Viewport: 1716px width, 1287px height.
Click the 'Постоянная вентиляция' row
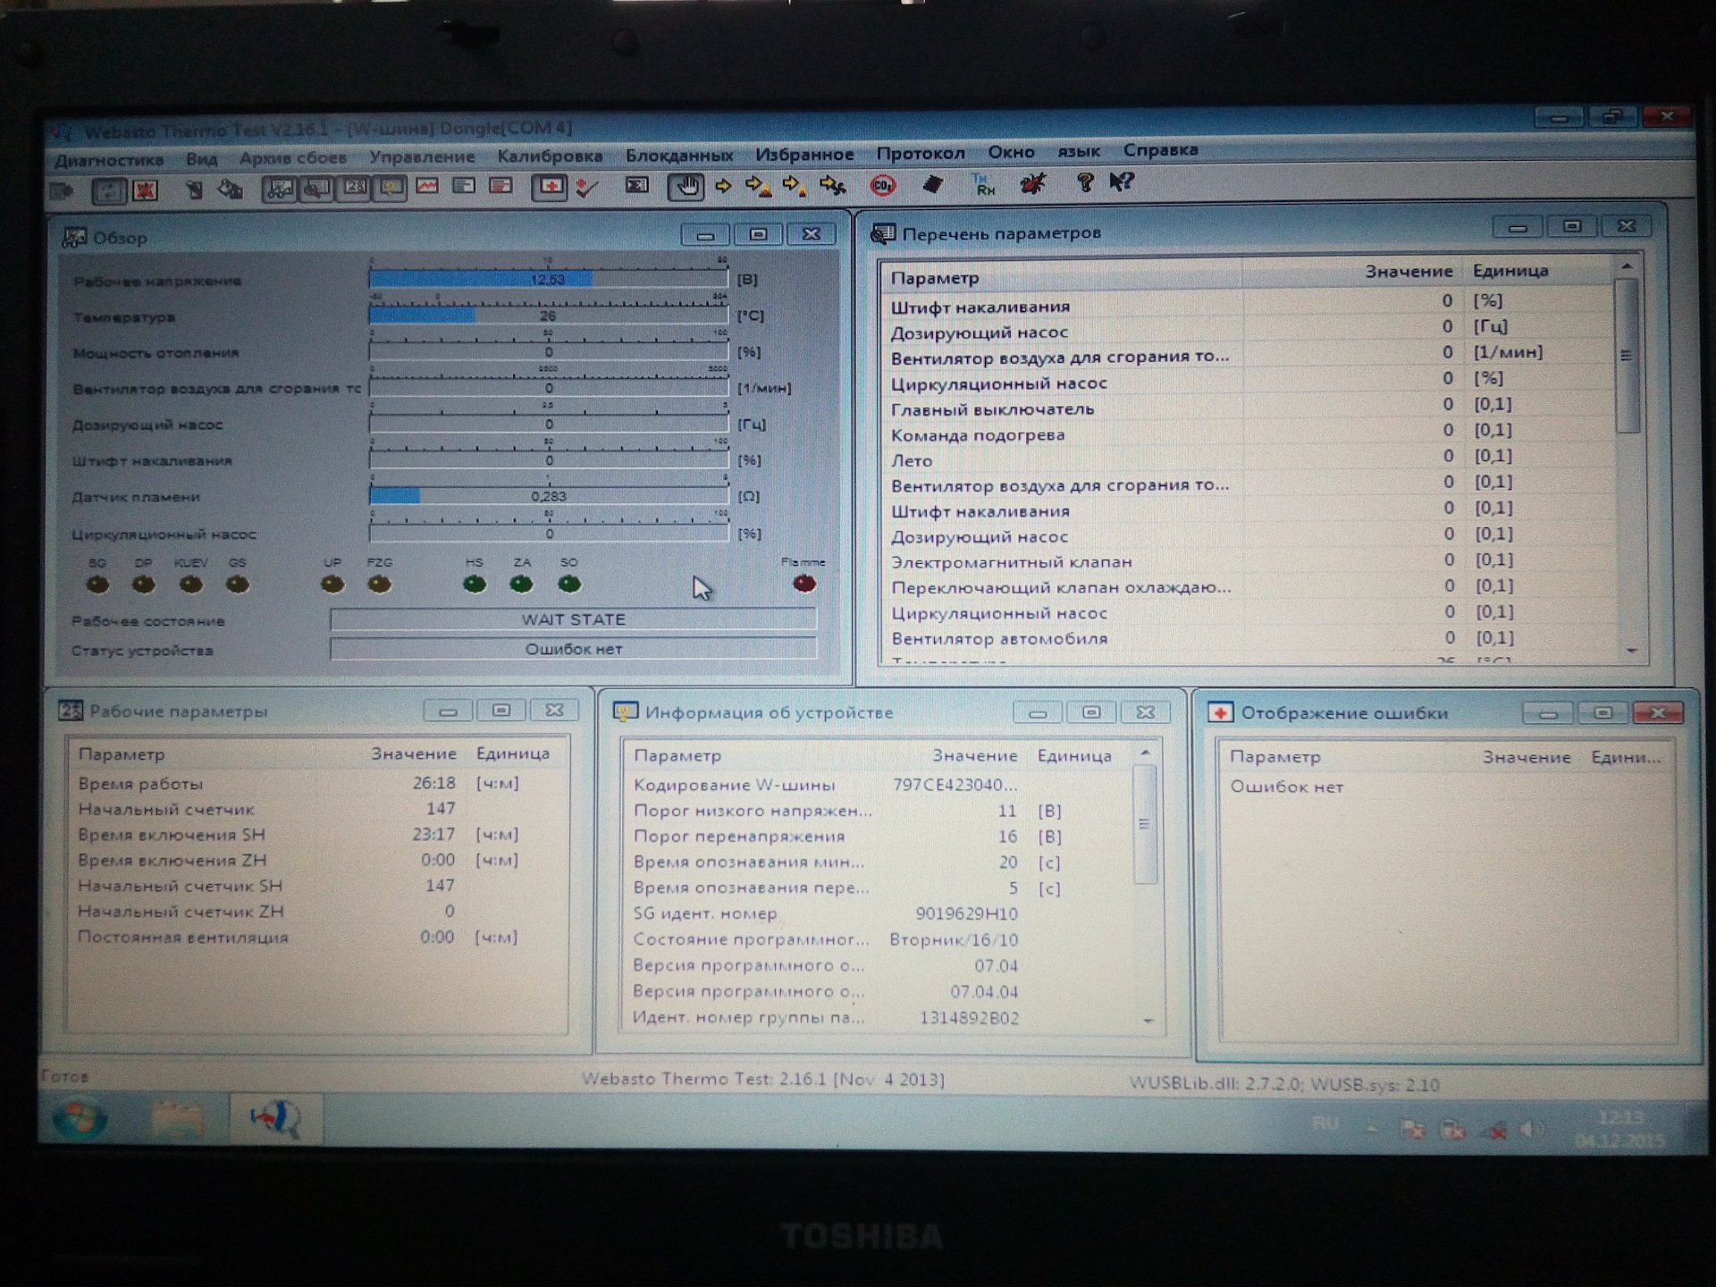[317, 938]
